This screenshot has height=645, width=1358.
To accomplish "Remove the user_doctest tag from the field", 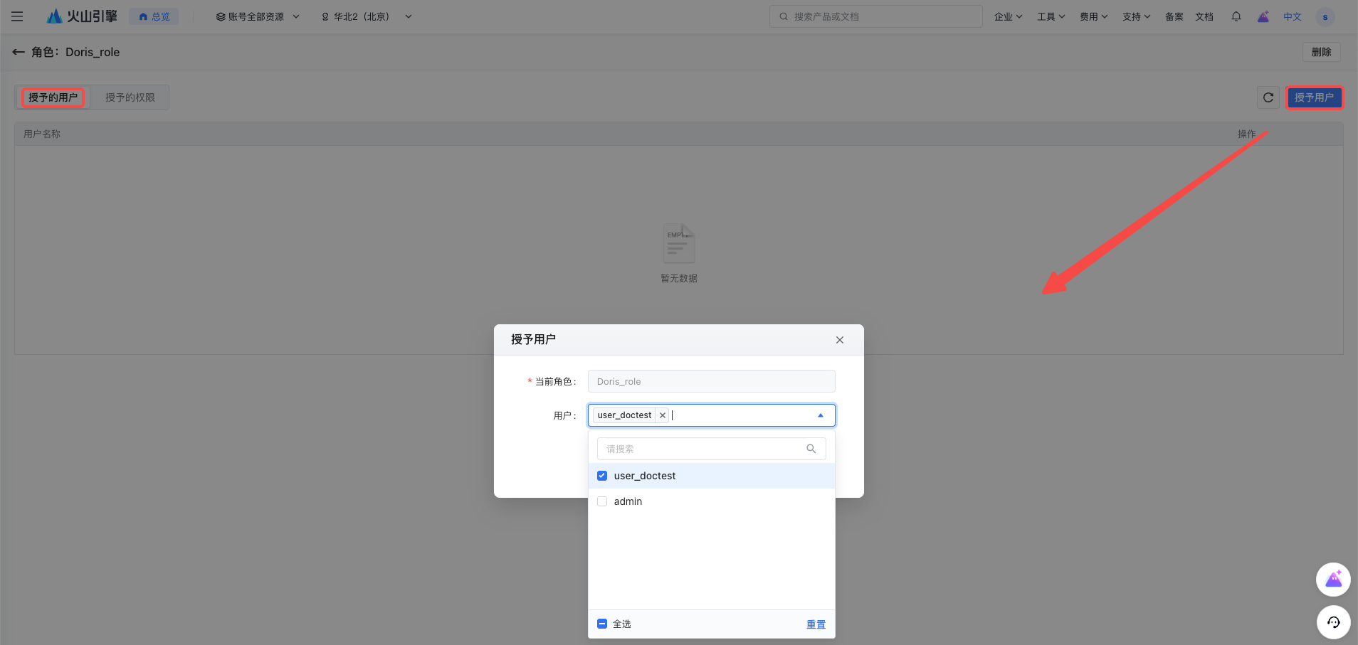I will click(663, 415).
